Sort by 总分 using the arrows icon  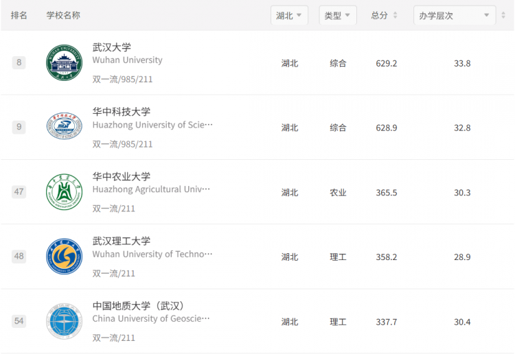(x=395, y=15)
